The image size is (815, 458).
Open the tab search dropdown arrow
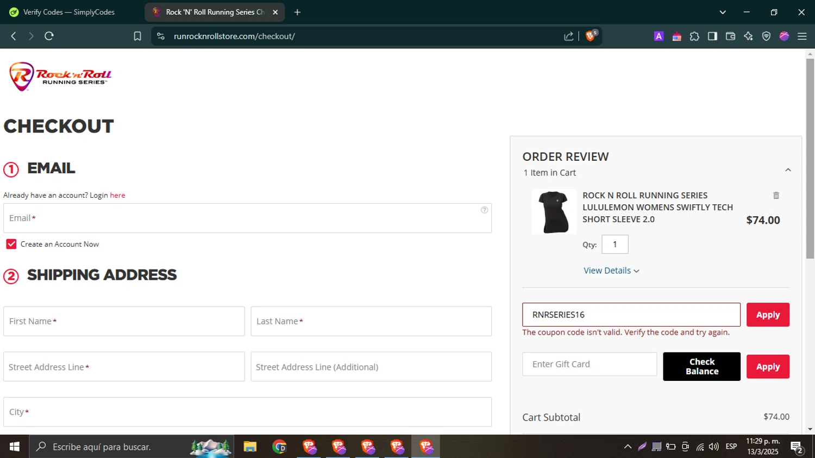[723, 12]
